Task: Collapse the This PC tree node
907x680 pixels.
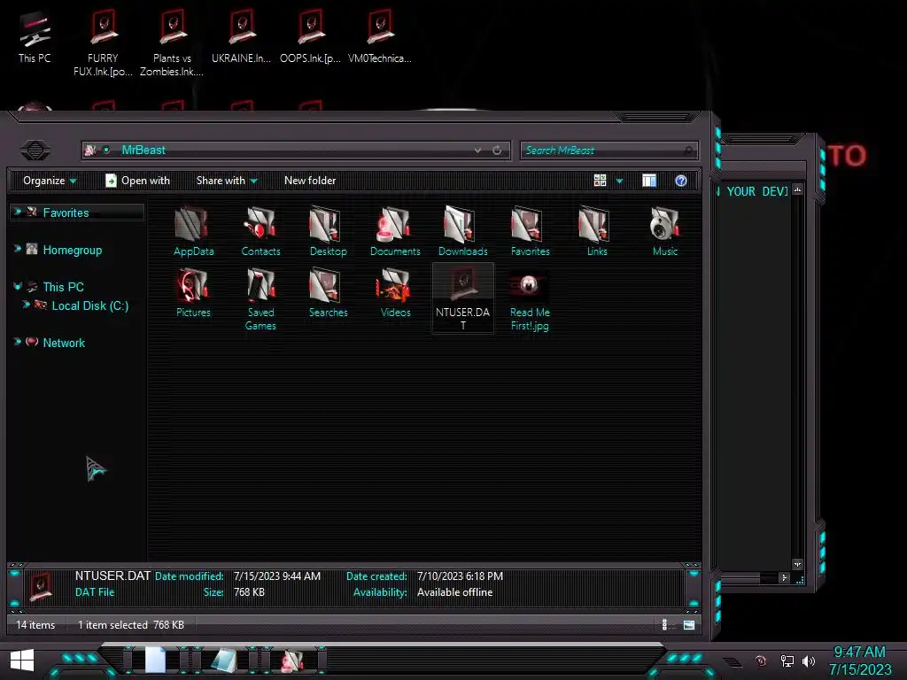Action: point(18,286)
